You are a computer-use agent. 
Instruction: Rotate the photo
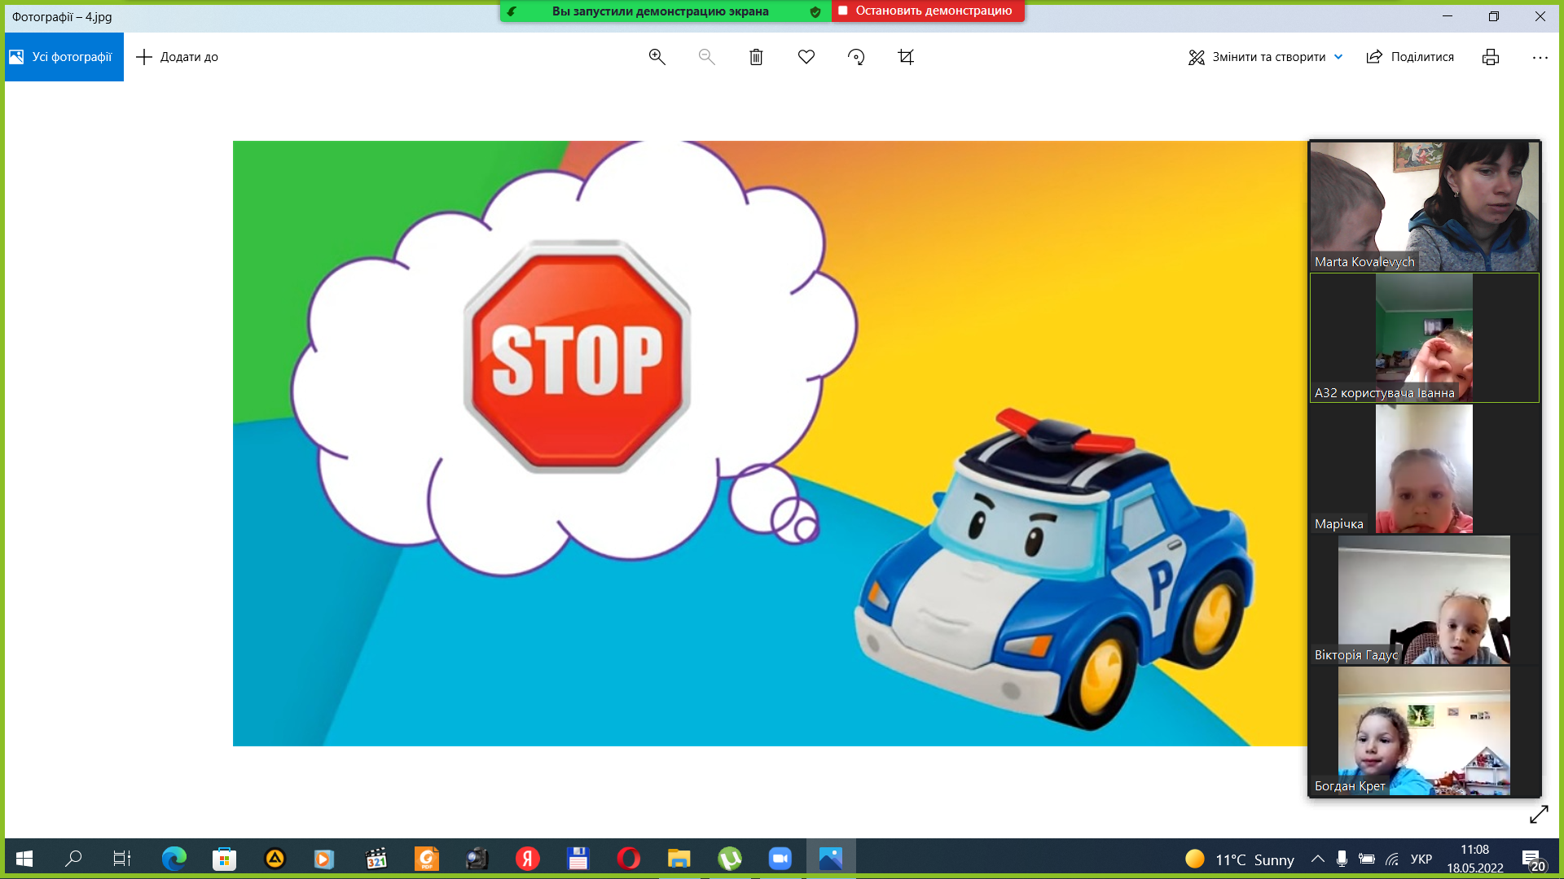coord(856,57)
